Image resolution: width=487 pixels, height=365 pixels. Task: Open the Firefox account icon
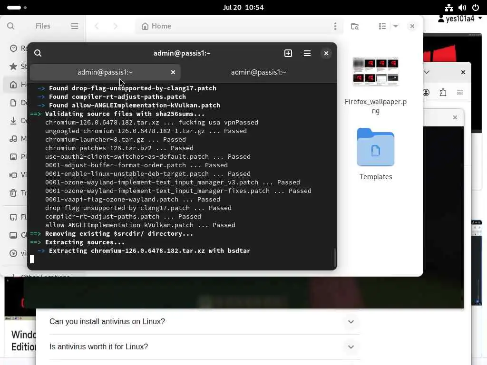(426, 92)
